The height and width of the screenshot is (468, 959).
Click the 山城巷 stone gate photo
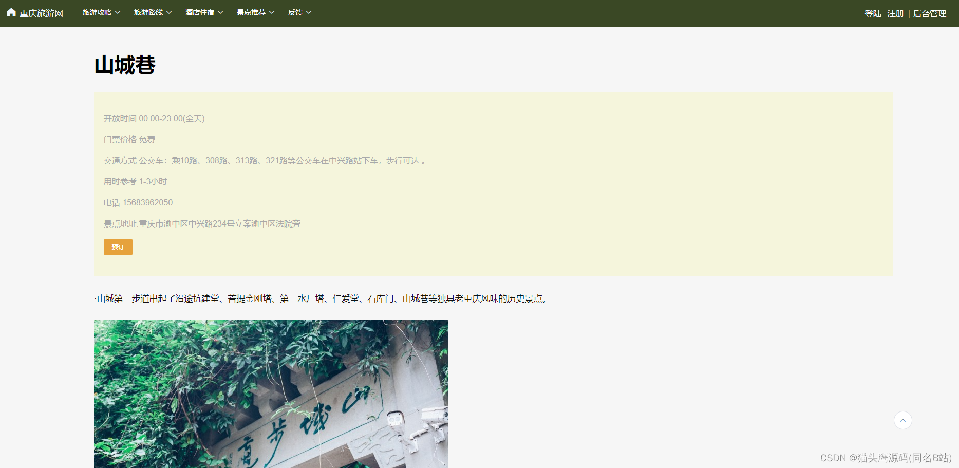pos(271,394)
